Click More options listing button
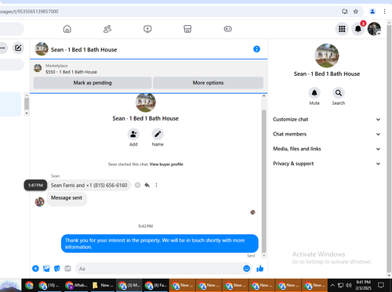The width and height of the screenshot is (392, 292). [x=208, y=83]
